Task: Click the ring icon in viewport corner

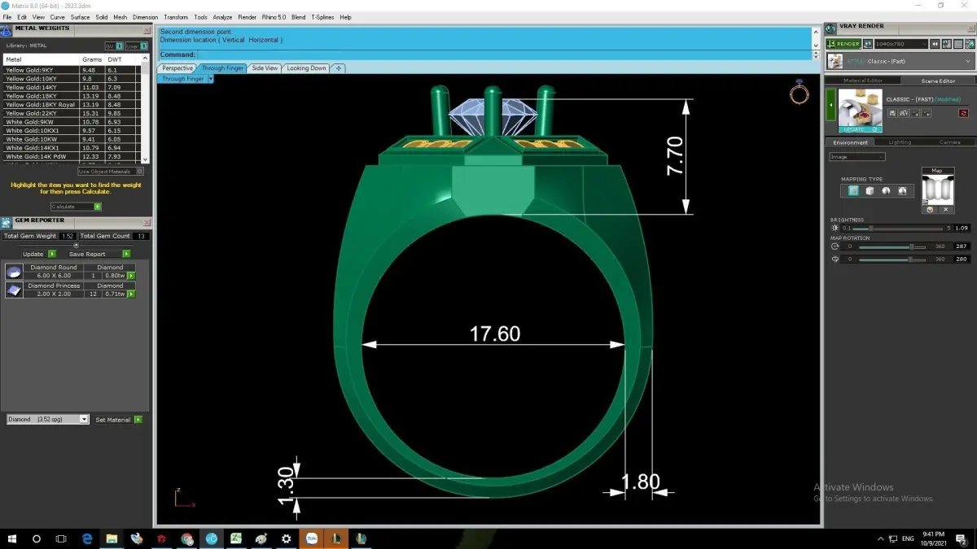Action: click(800, 94)
